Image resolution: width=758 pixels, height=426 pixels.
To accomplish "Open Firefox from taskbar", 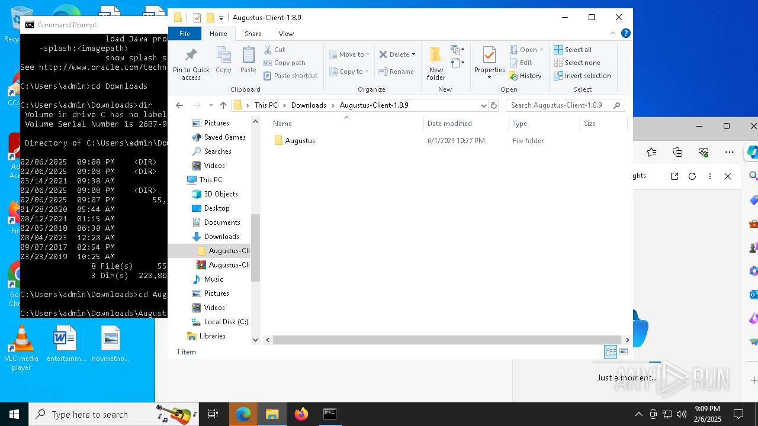I will pos(301,414).
